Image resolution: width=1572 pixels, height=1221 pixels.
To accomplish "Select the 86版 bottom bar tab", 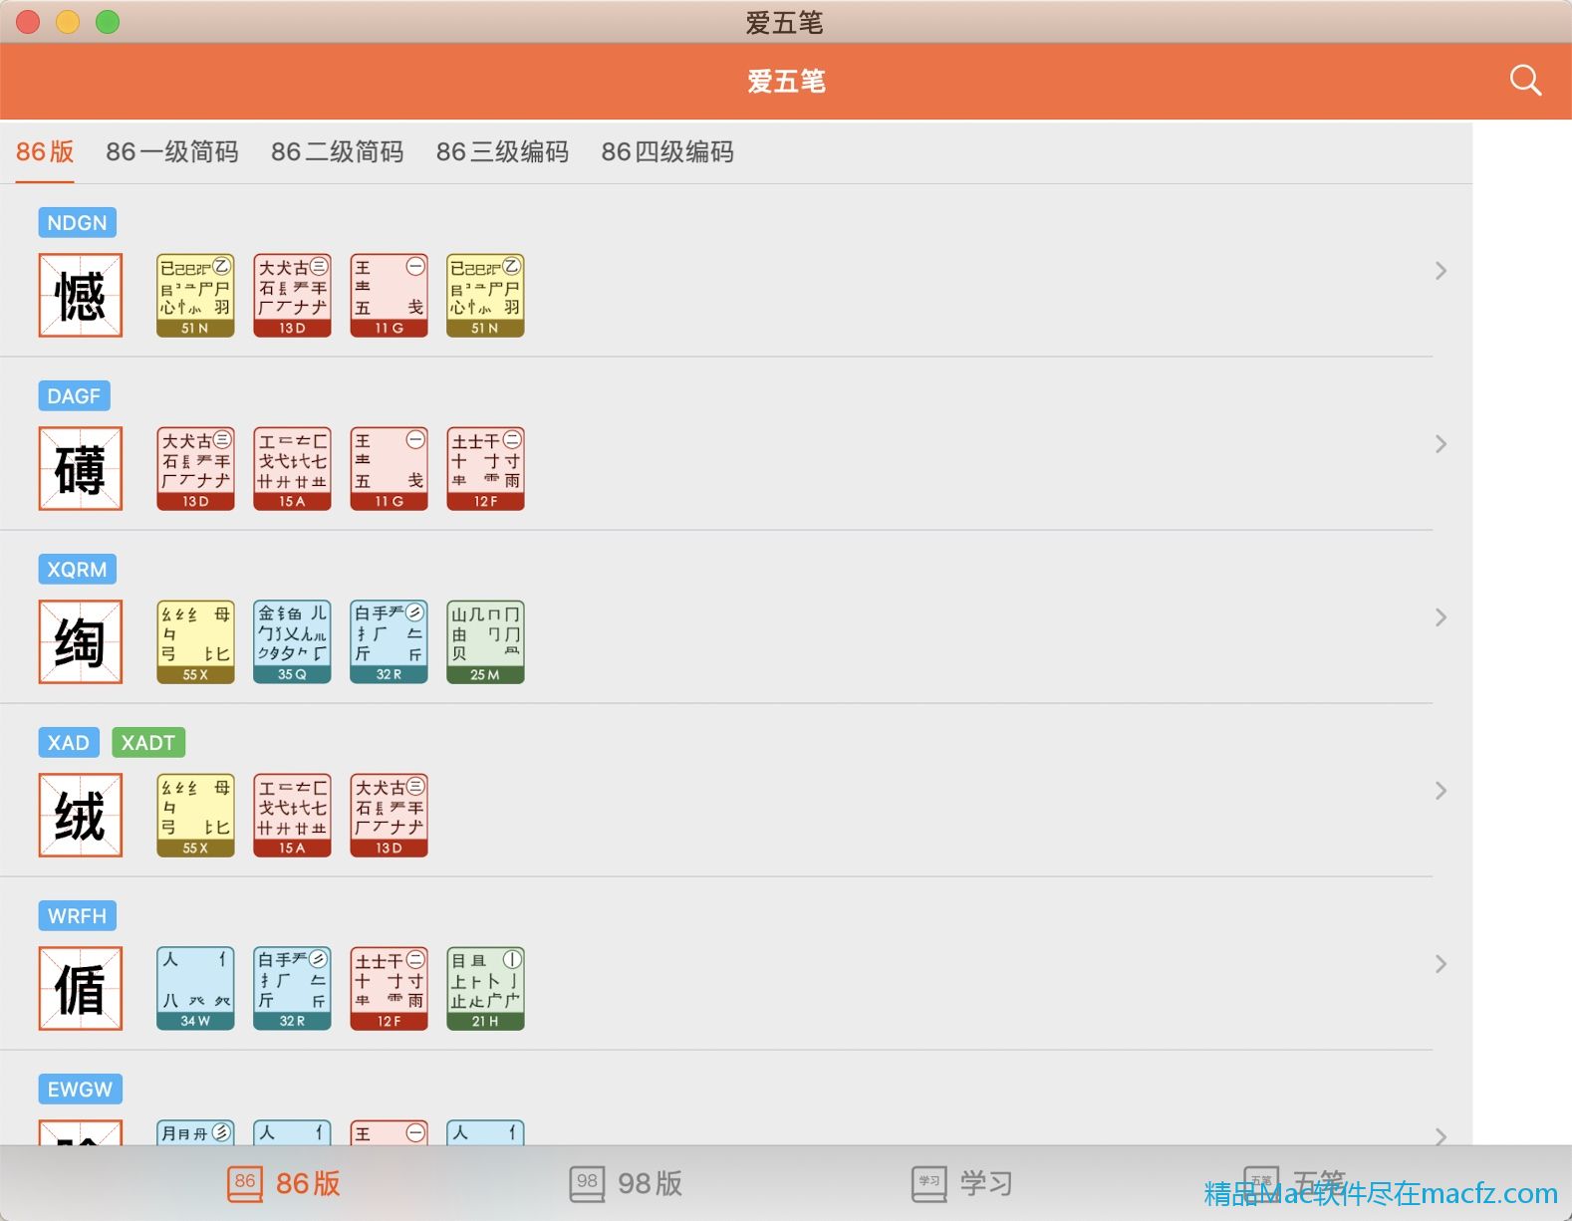I will coord(284,1183).
